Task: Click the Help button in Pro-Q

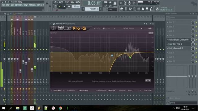Action: click(x=150, y=28)
